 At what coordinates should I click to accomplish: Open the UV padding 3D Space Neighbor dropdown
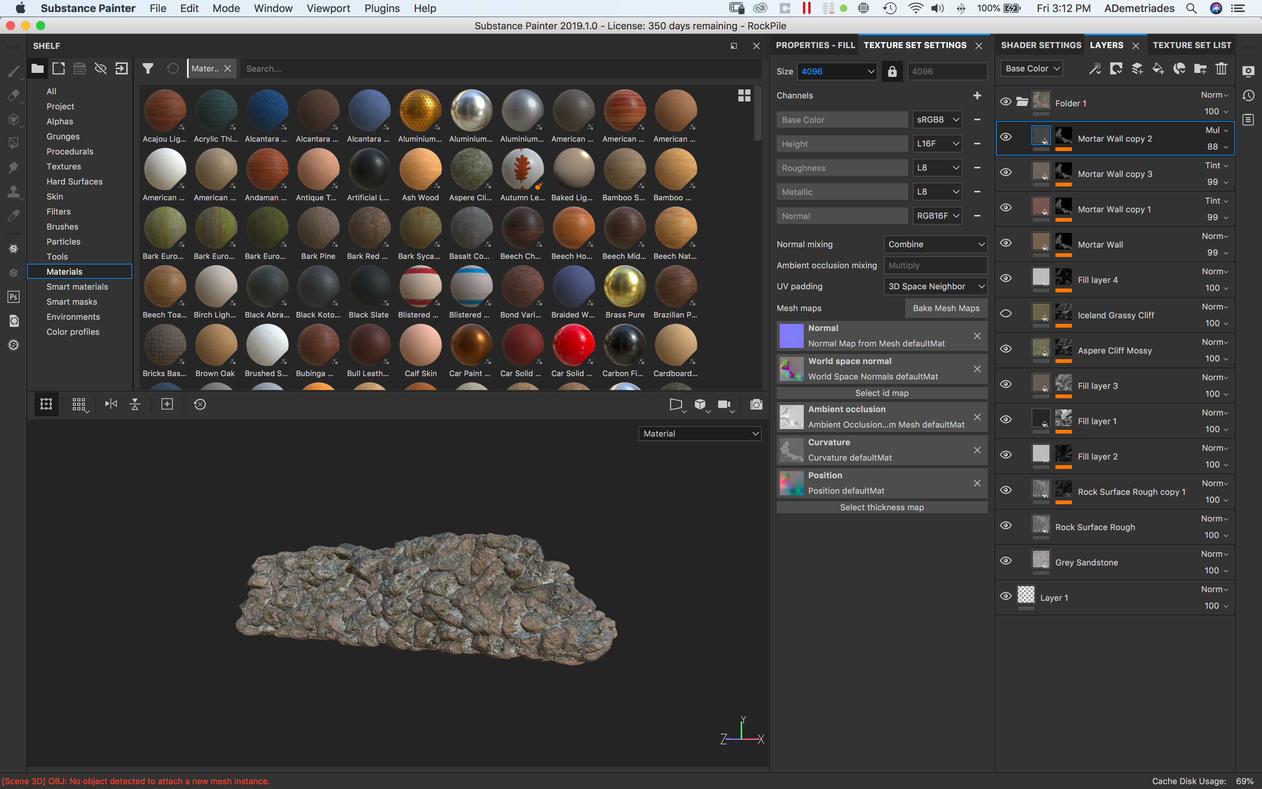(x=936, y=286)
